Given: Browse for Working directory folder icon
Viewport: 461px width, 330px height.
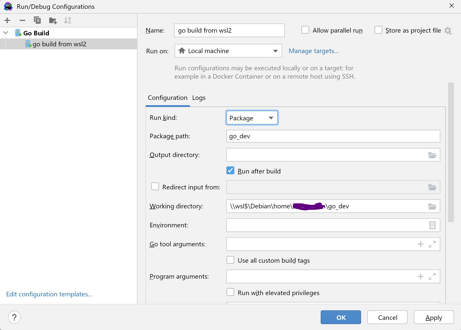Looking at the screenshot, I should pos(432,206).
